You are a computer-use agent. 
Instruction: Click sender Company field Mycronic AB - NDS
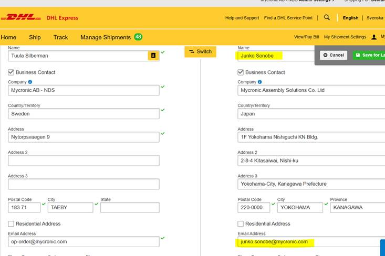84,90
